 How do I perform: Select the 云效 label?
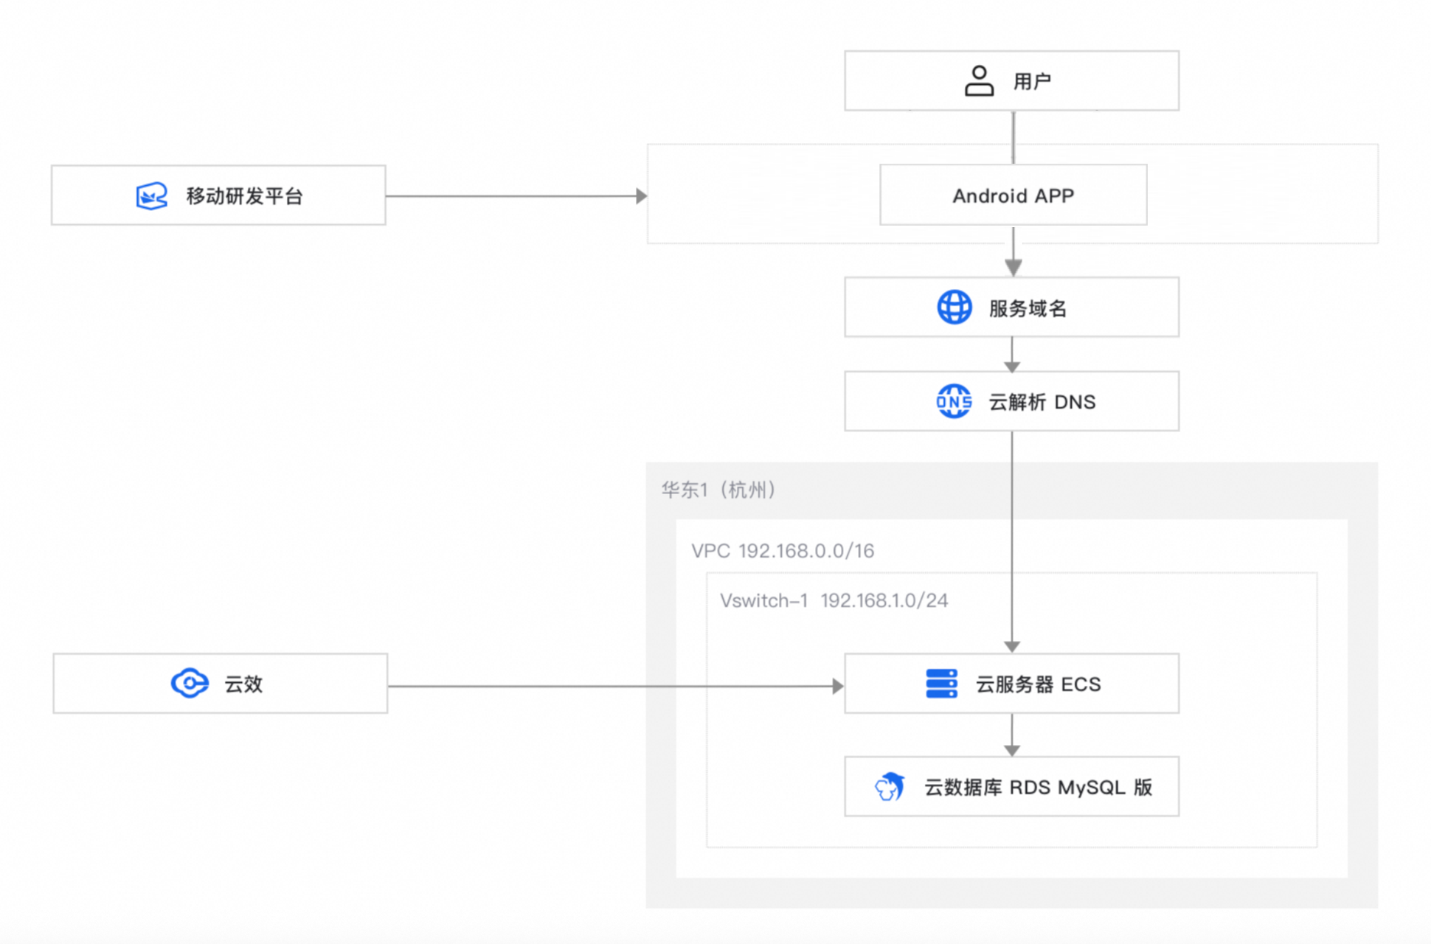click(243, 684)
